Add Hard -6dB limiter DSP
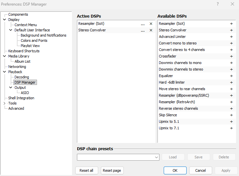Image resolution: width=239 pixels, height=176 pixels. [x=231, y=83]
